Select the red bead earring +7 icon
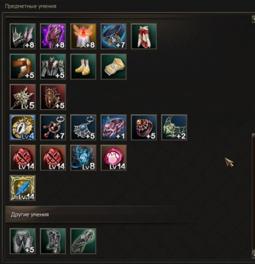The height and width of the screenshot is (264, 255). pyautogui.click(x=53, y=128)
